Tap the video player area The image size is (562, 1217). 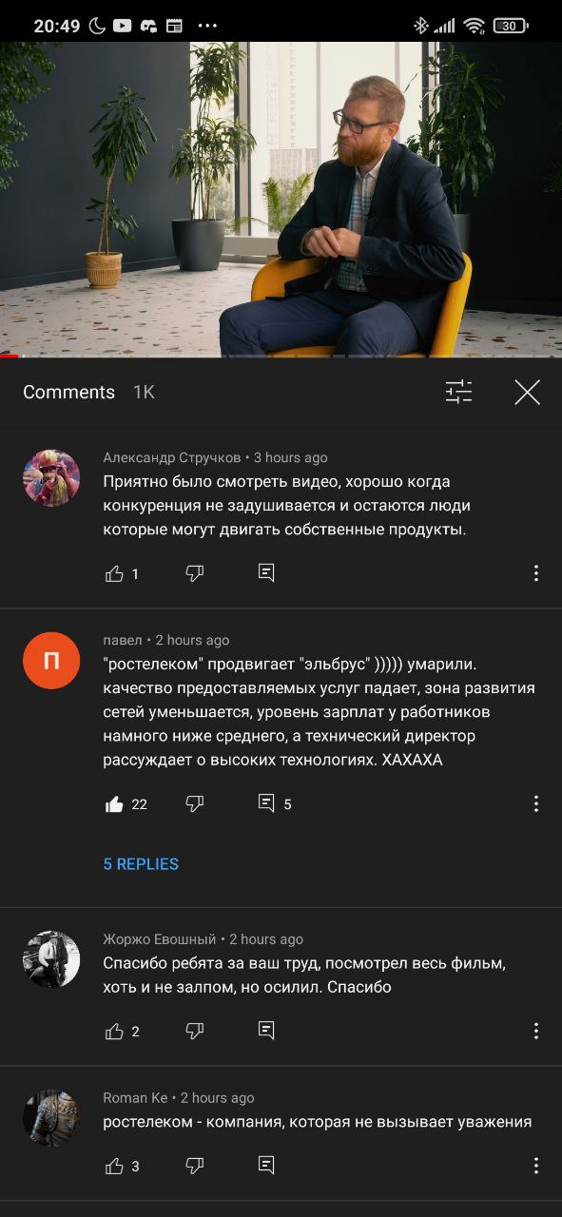point(281,199)
